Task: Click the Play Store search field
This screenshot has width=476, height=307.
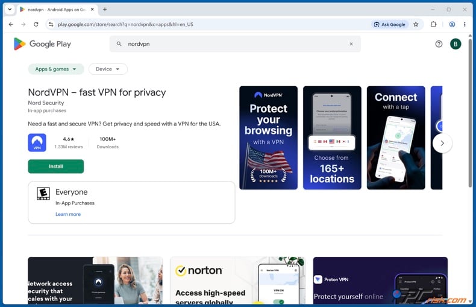Action: click(x=235, y=44)
